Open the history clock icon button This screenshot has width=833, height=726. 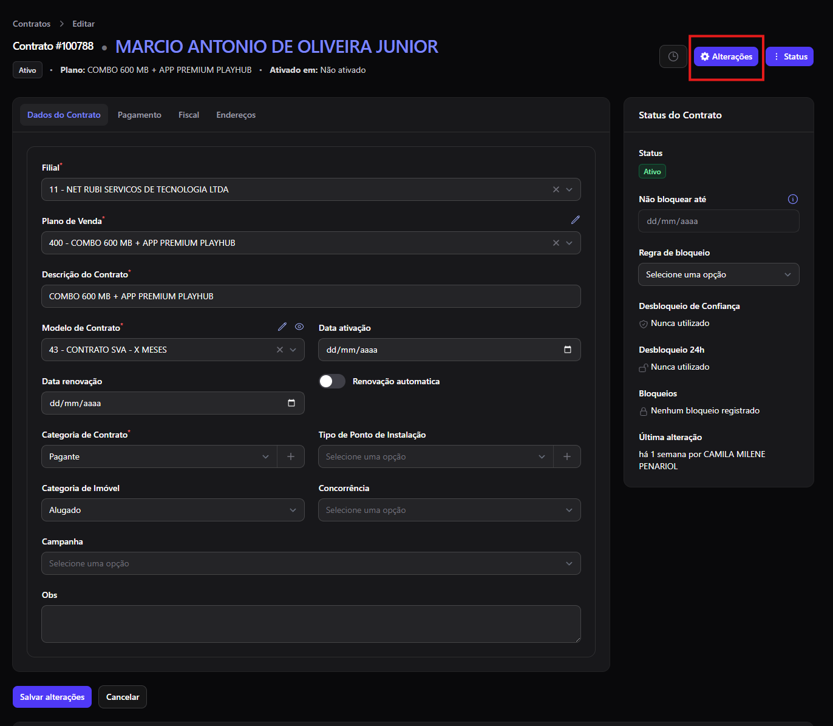(x=673, y=56)
